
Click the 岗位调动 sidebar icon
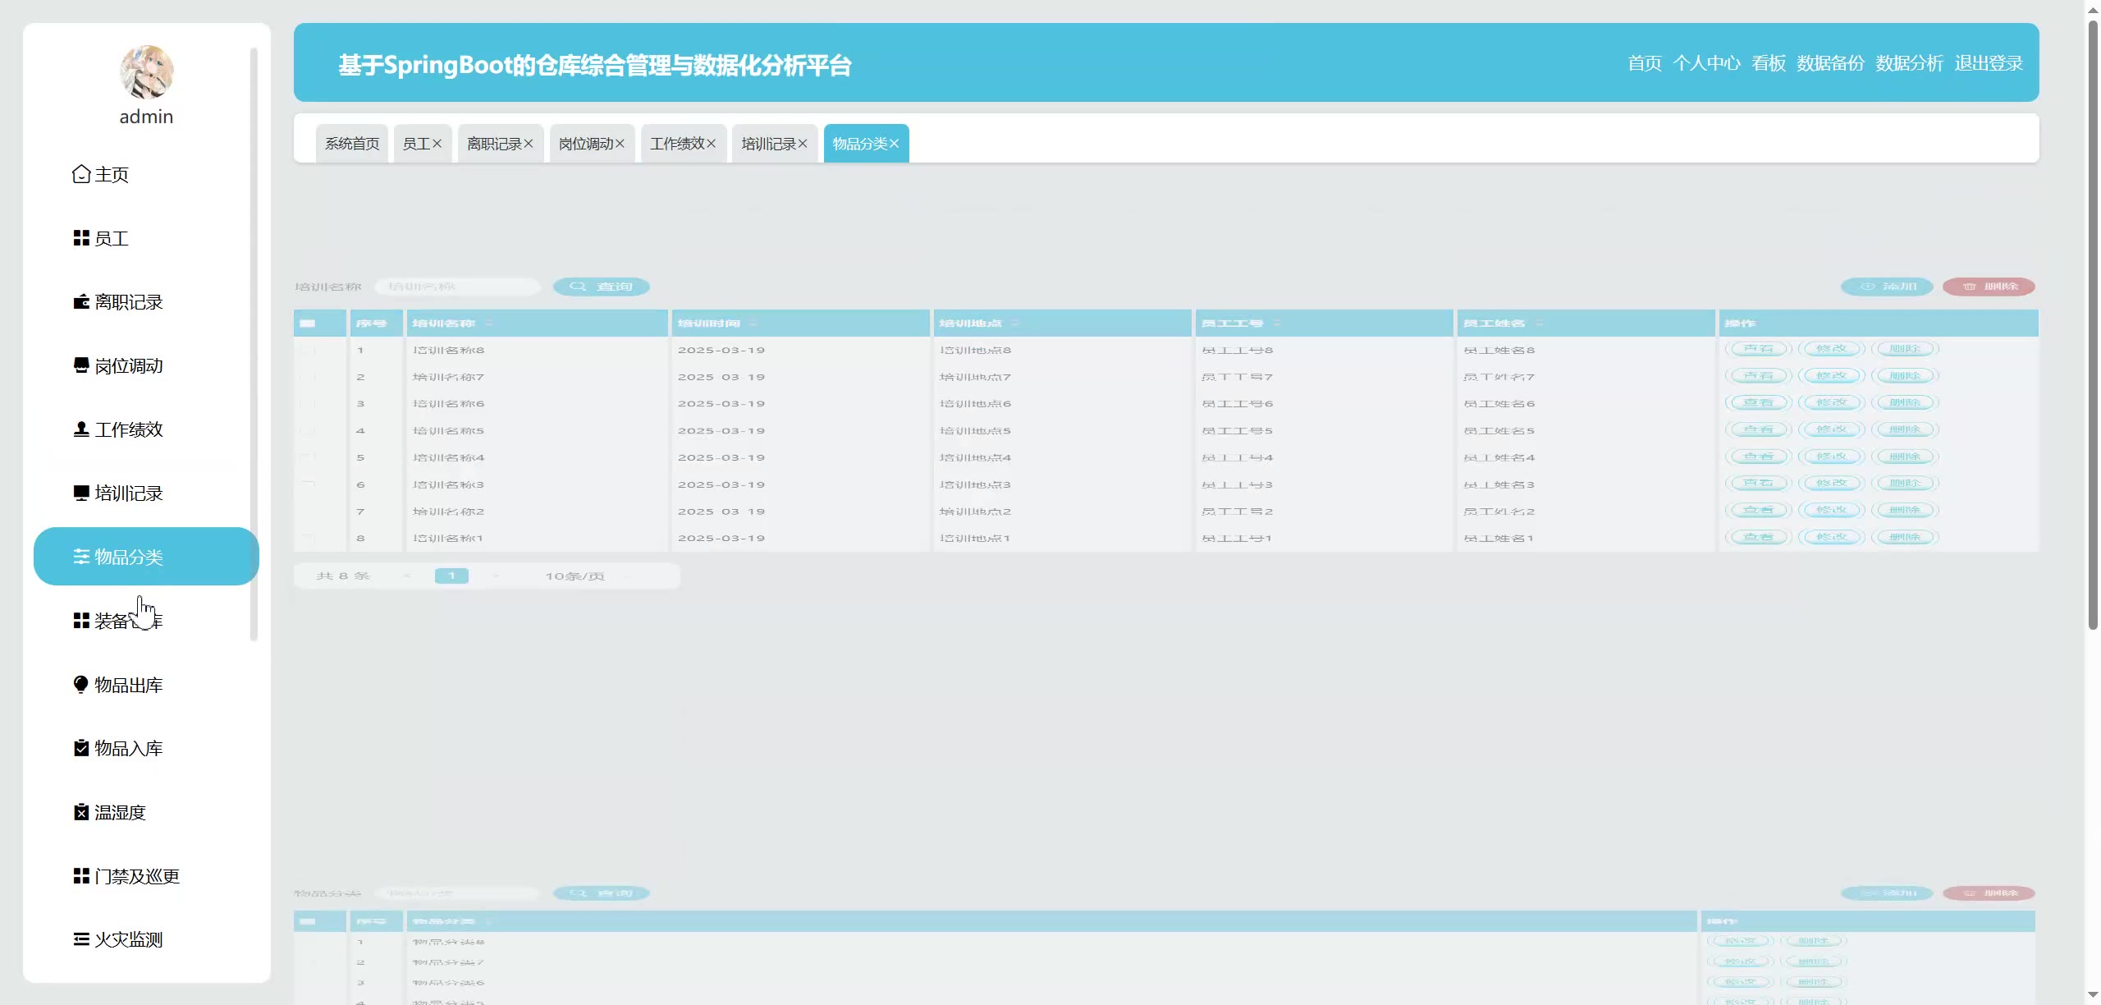[x=80, y=365]
